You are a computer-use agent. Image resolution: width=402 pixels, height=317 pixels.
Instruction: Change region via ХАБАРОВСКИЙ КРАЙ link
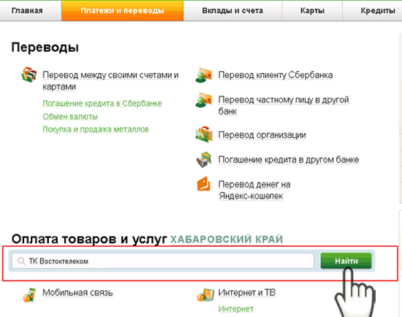click(x=227, y=239)
